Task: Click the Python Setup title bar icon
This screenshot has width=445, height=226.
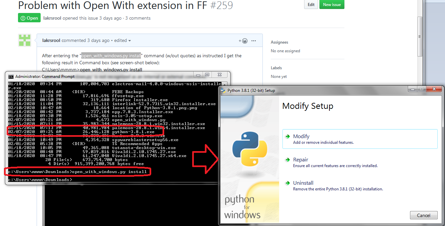Action: pyautogui.click(x=223, y=90)
